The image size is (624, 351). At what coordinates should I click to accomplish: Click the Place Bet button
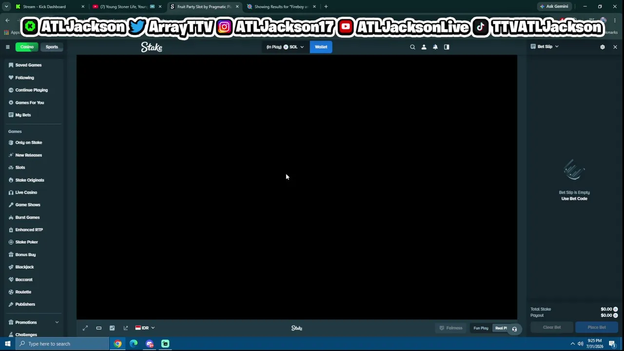(x=597, y=328)
